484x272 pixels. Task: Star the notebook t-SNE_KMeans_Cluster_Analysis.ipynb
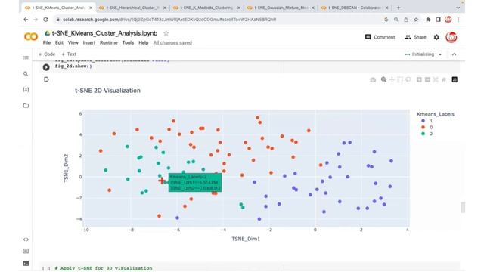[166, 33]
